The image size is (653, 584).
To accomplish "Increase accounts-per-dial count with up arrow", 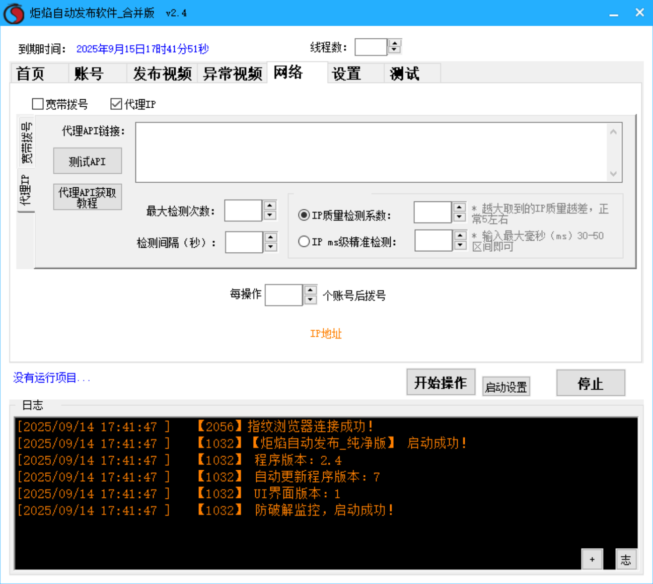I will pyautogui.click(x=311, y=290).
